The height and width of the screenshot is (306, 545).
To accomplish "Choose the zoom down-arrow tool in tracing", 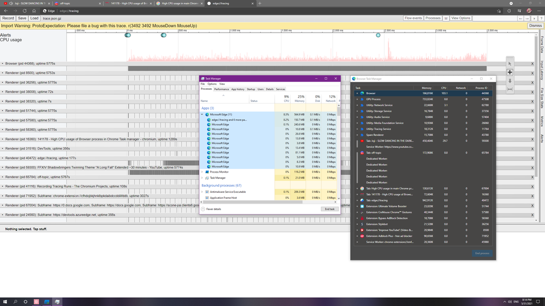I will click(x=510, y=81).
